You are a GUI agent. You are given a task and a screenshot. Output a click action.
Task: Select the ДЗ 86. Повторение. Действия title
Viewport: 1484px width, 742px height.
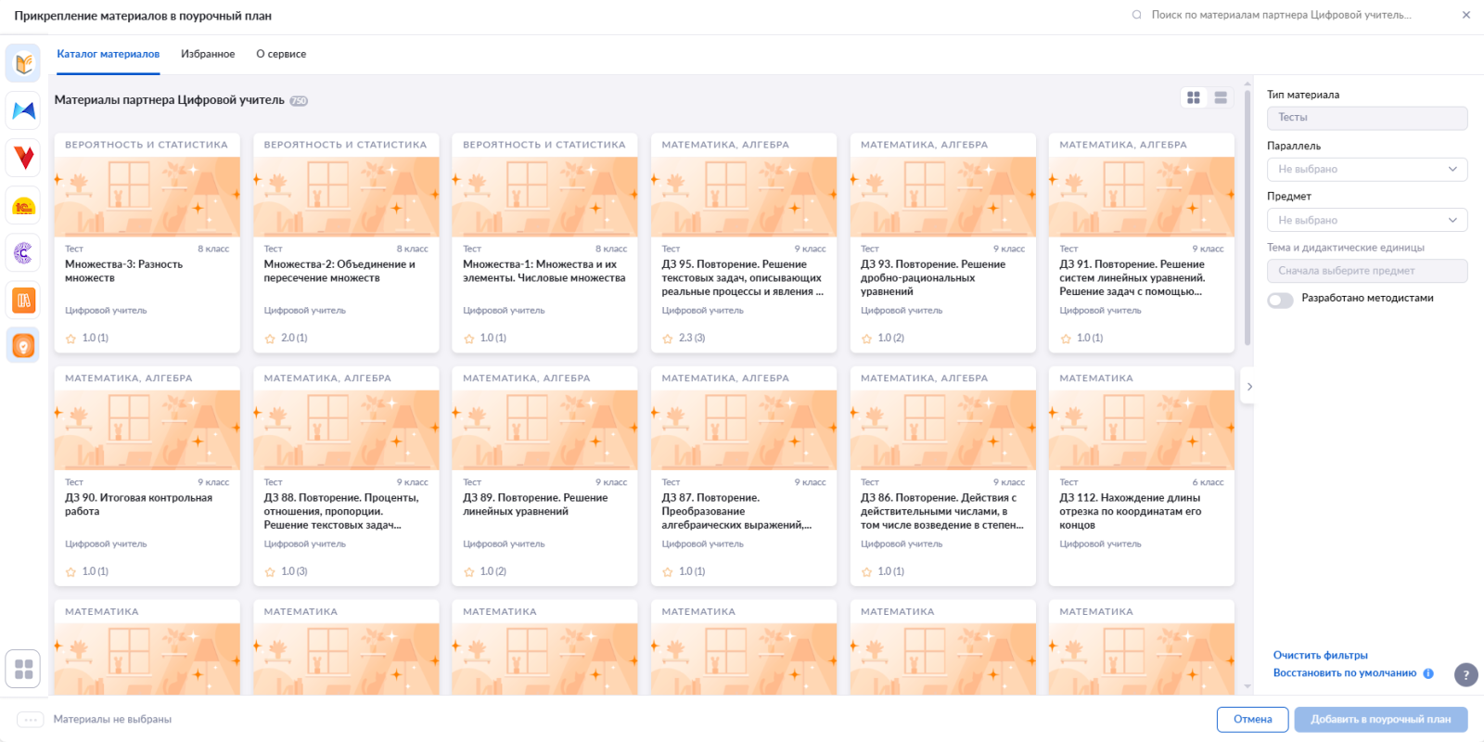click(x=942, y=511)
